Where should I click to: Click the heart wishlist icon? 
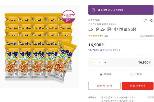click(145, 21)
